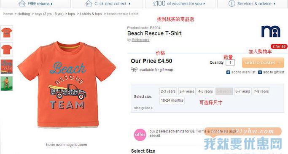Go to boys (3 yrs - 8 yrs) breadcrumb

tap(49, 14)
